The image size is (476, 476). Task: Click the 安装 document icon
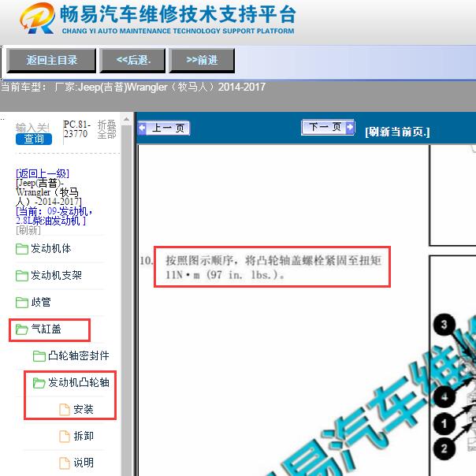(x=65, y=410)
